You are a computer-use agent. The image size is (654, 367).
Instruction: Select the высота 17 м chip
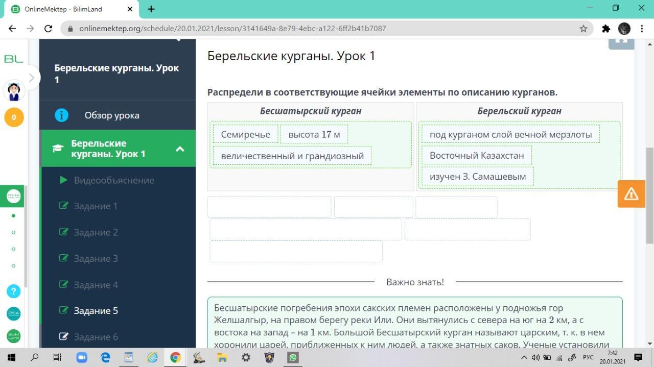314,134
